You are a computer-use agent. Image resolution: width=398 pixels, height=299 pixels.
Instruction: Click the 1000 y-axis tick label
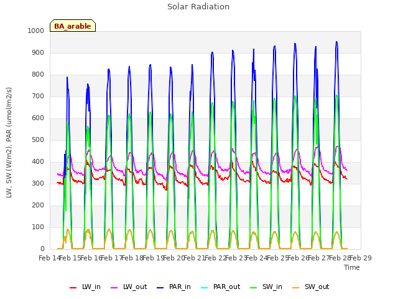36,31
